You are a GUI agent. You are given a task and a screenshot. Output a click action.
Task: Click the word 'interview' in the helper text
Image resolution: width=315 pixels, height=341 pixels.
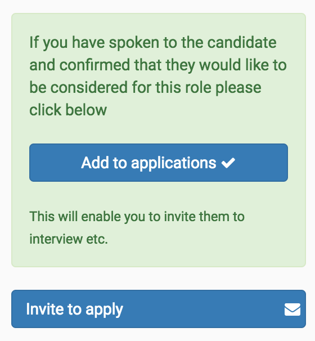[56, 239]
